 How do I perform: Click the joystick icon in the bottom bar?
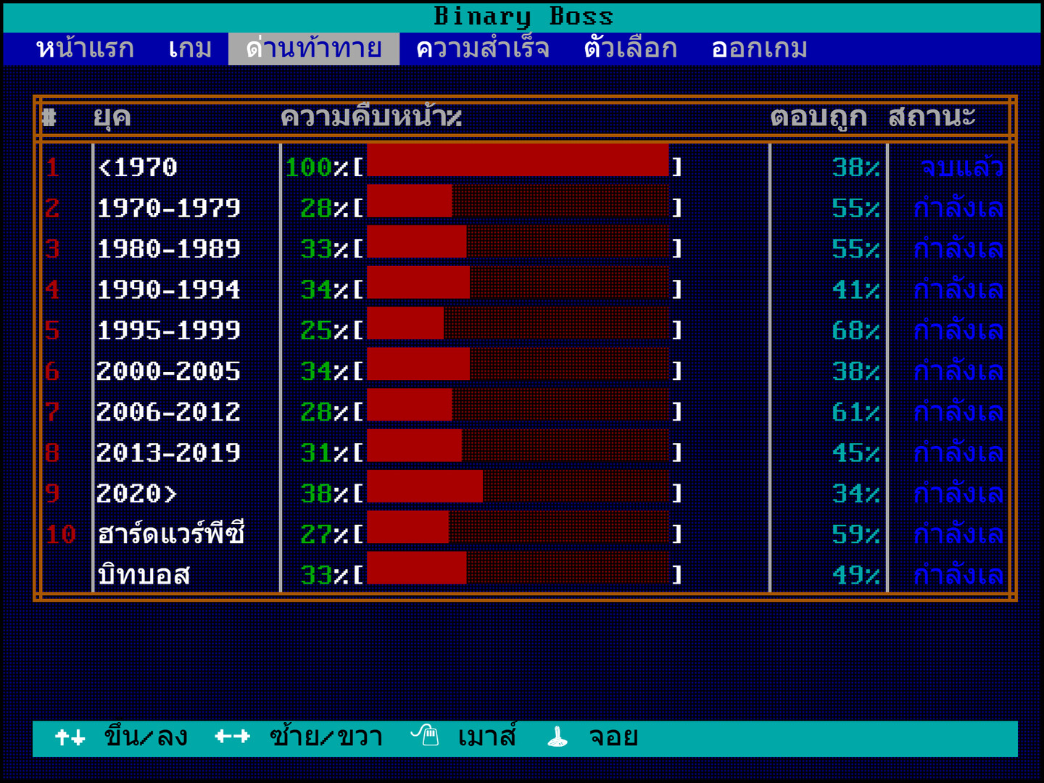pyautogui.click(x=557, y=737)
